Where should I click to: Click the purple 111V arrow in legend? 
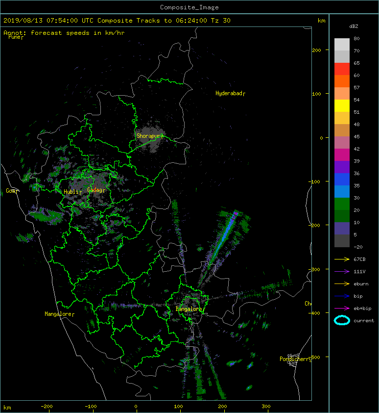(x=342, y=272)
